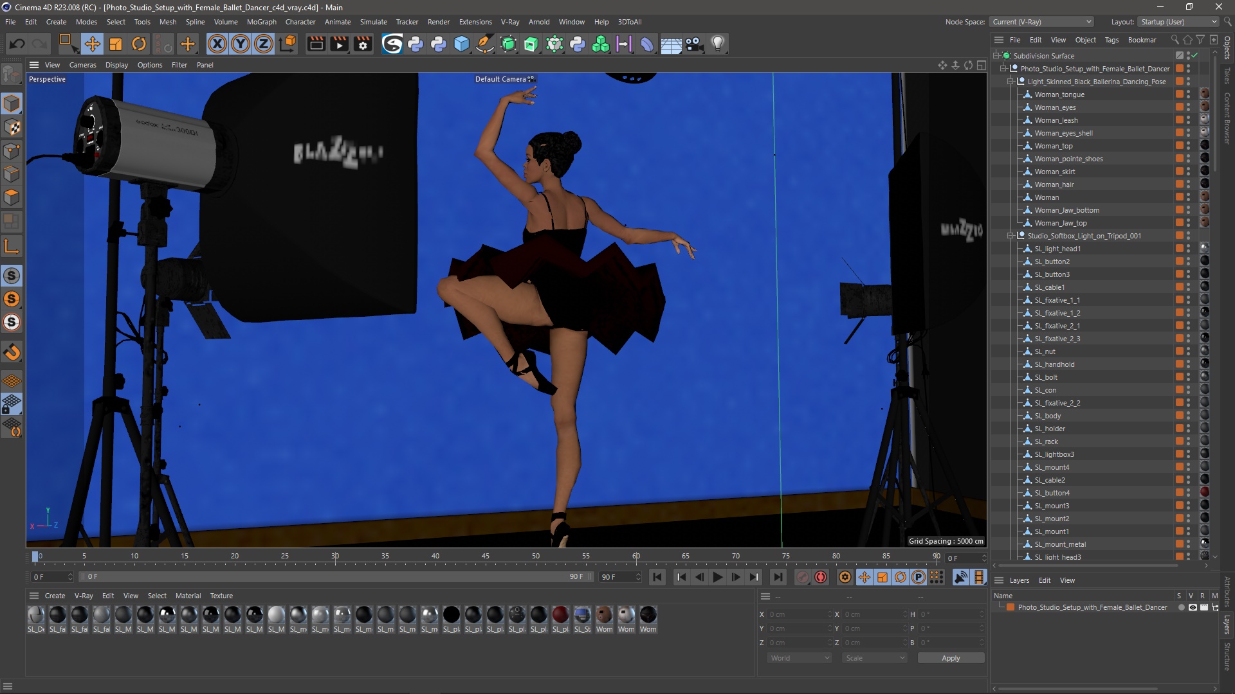The height and width of the screenshot is (694, 1235).
Task: Select the Move tool in toolbar
Action: [x=92, y=44]
